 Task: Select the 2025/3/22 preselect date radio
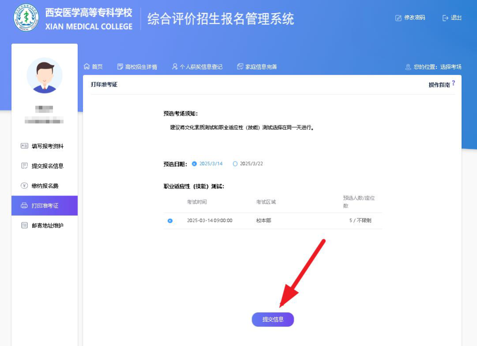coord(235,164)
